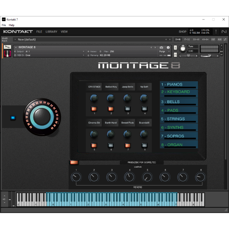This screenshot has width=229, height=229.
Task: Open Kontakt's FILE header menu
Action: click(39, 32)
